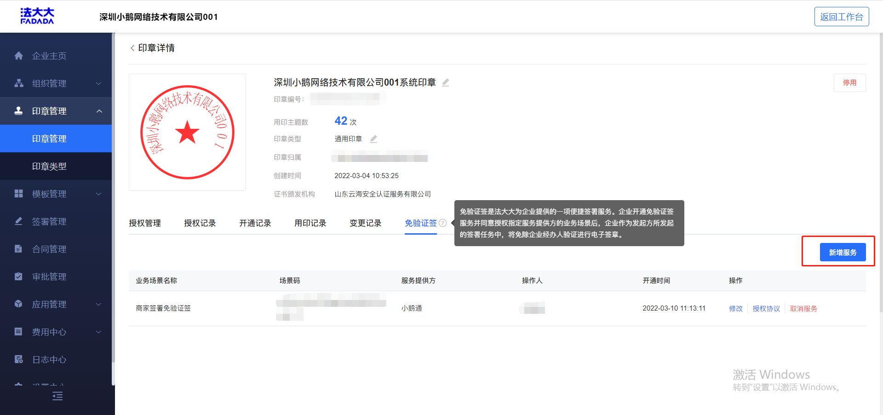Click the 商家签署免验证签 cell
883x415 pixels.
[x=163, y=308]
